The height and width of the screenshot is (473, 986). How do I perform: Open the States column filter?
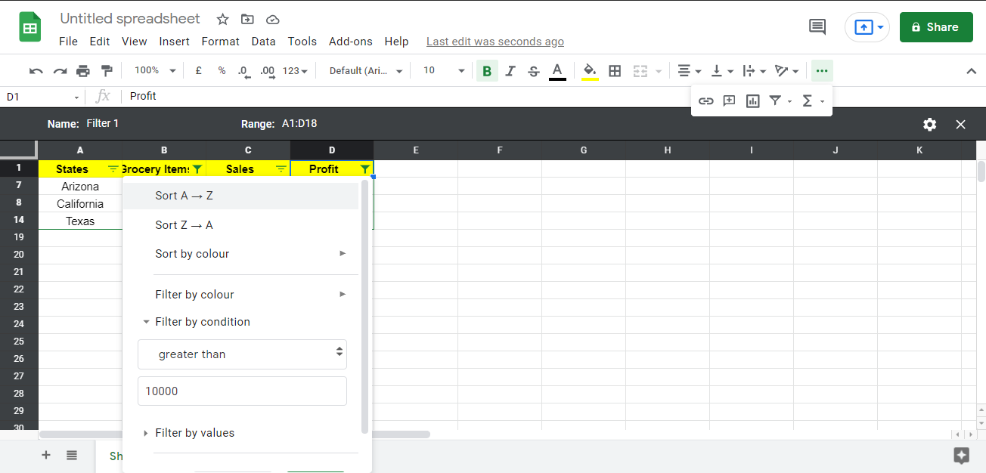(113, 169)
